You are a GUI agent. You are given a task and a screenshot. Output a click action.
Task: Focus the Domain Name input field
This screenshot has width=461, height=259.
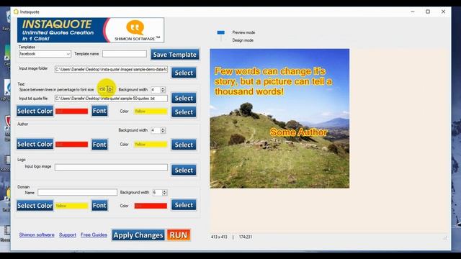(x=77, y=192)
